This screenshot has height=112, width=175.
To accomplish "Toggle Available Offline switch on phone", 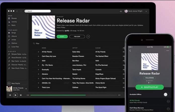I will pyautogui.click(x=166, y=94).
